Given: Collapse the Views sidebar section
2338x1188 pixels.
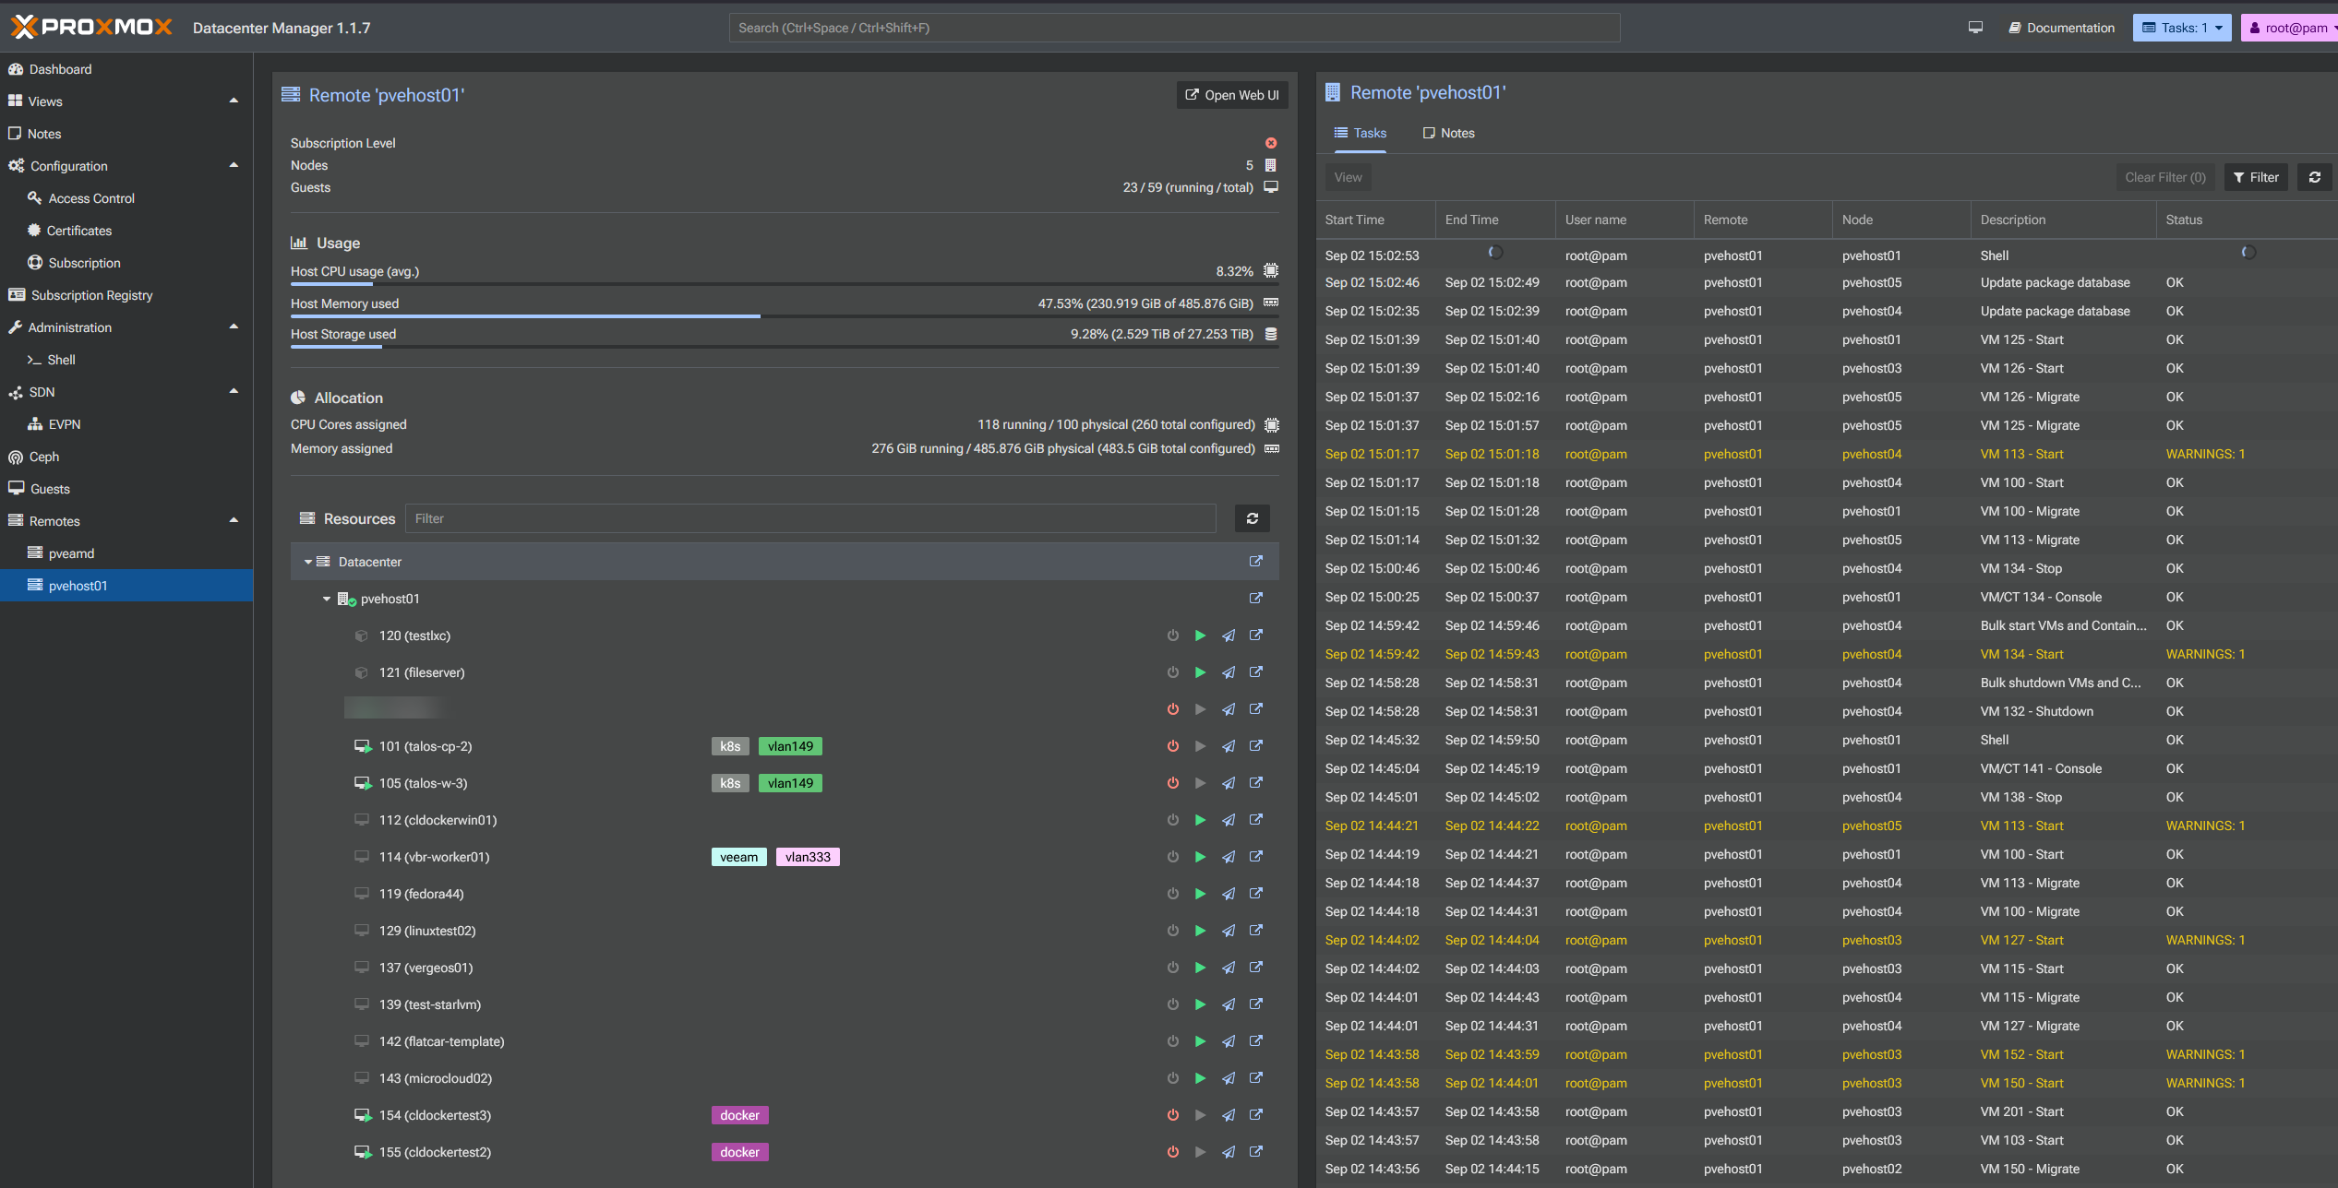Looking at the screenshot, I should click(x=234, y=101).
